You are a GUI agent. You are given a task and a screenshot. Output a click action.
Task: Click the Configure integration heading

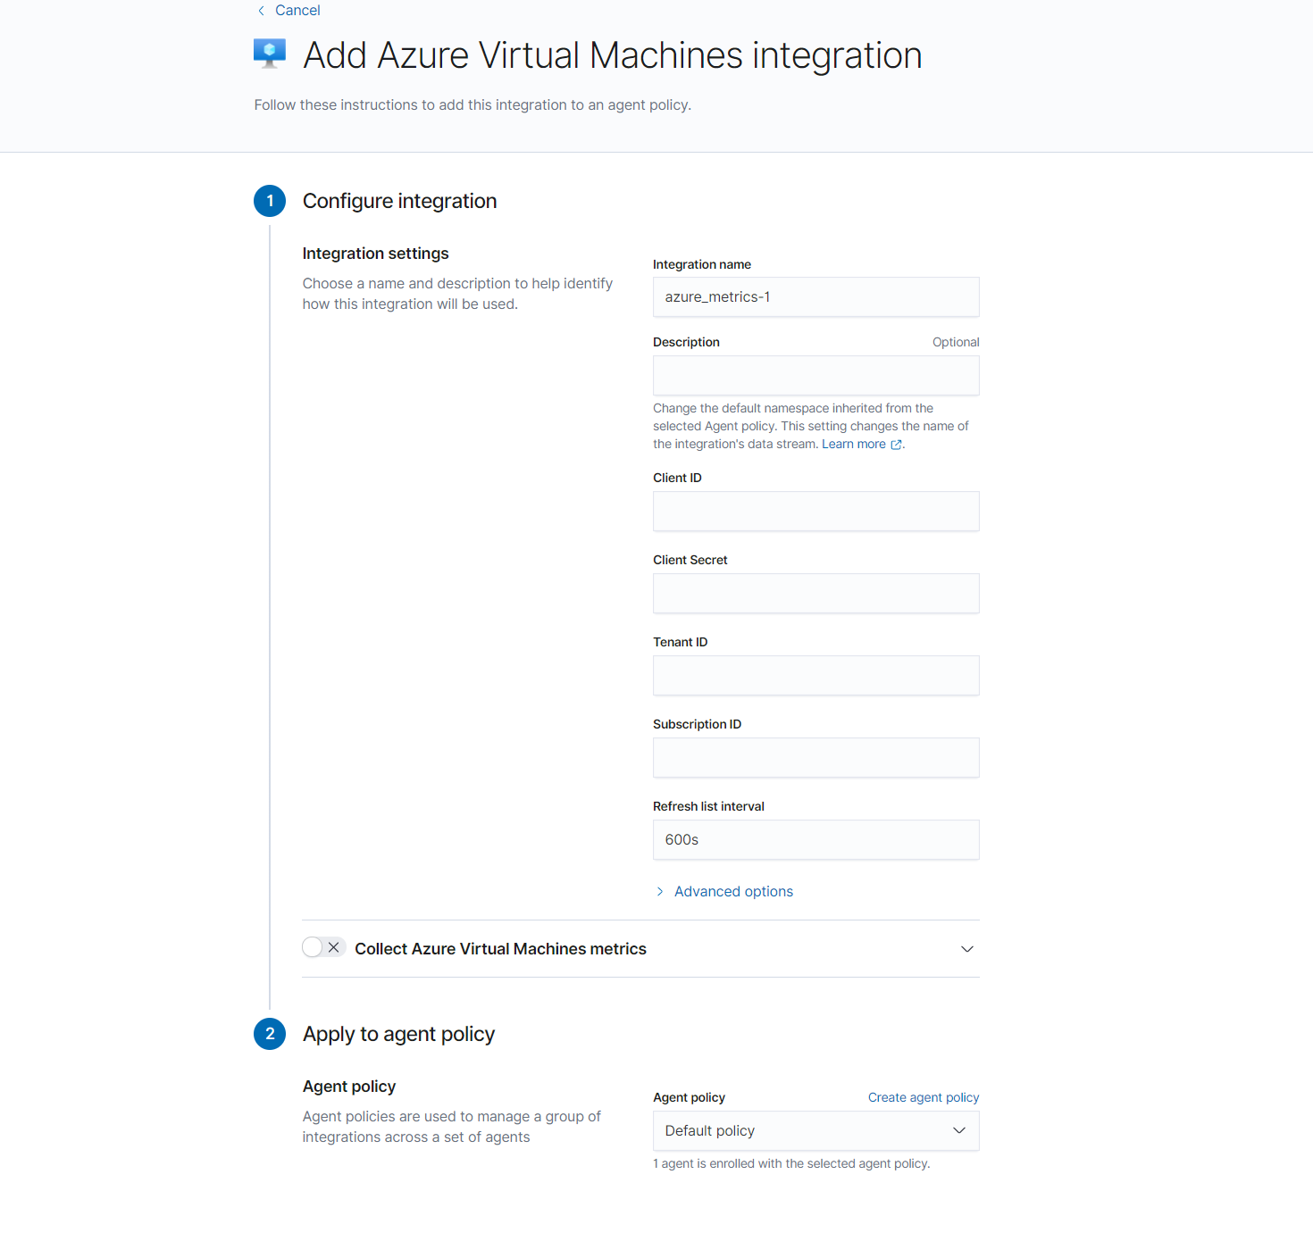click(x=399, y=201)
